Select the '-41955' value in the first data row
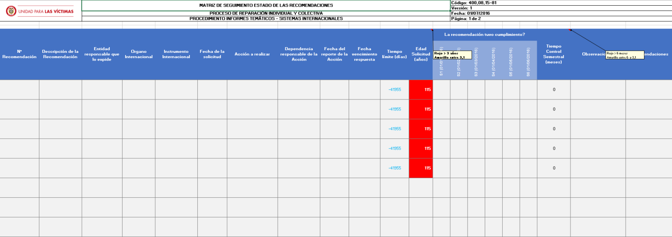This screenshot has width=672, height=237. click(x=394, y=89)
